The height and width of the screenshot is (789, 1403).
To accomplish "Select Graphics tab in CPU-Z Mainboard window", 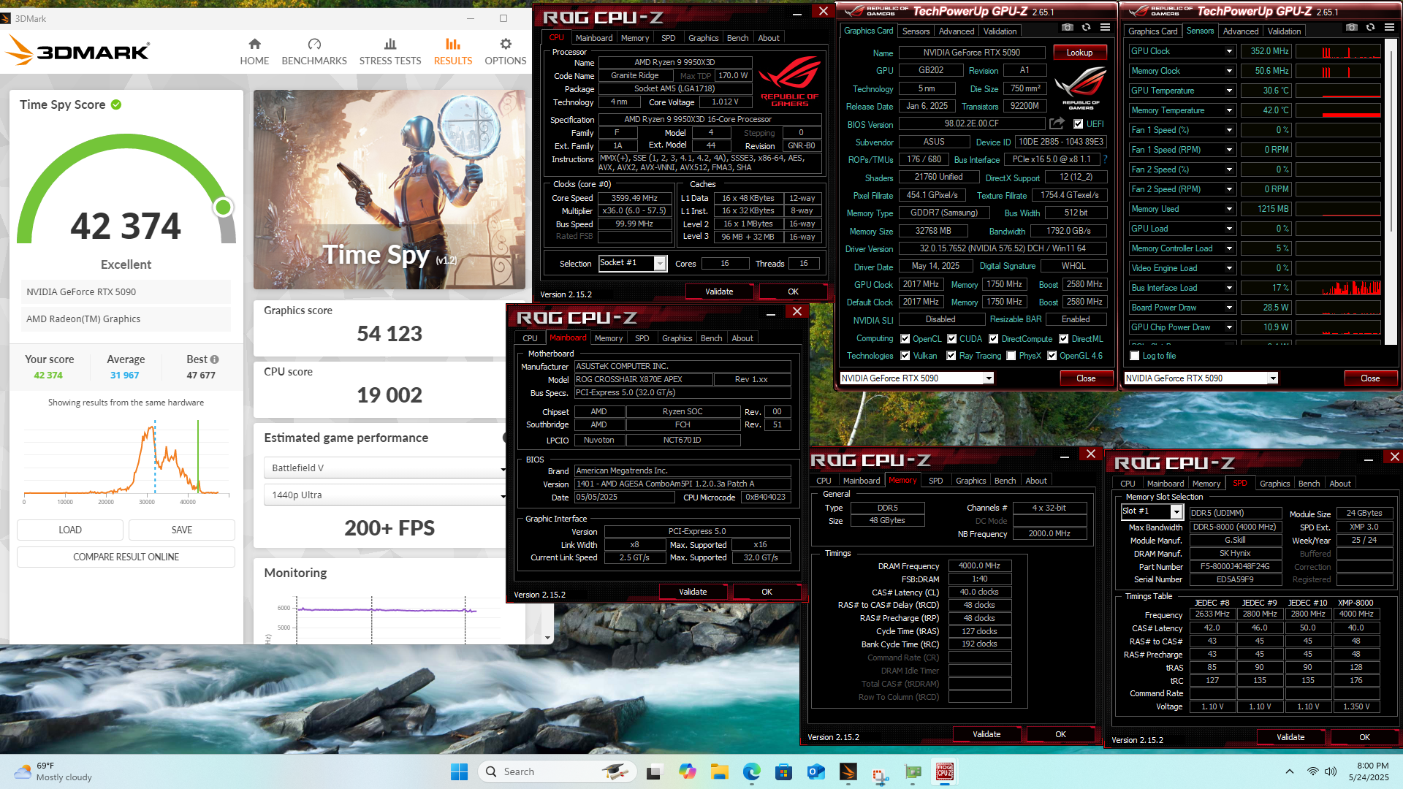I will 677,338.
